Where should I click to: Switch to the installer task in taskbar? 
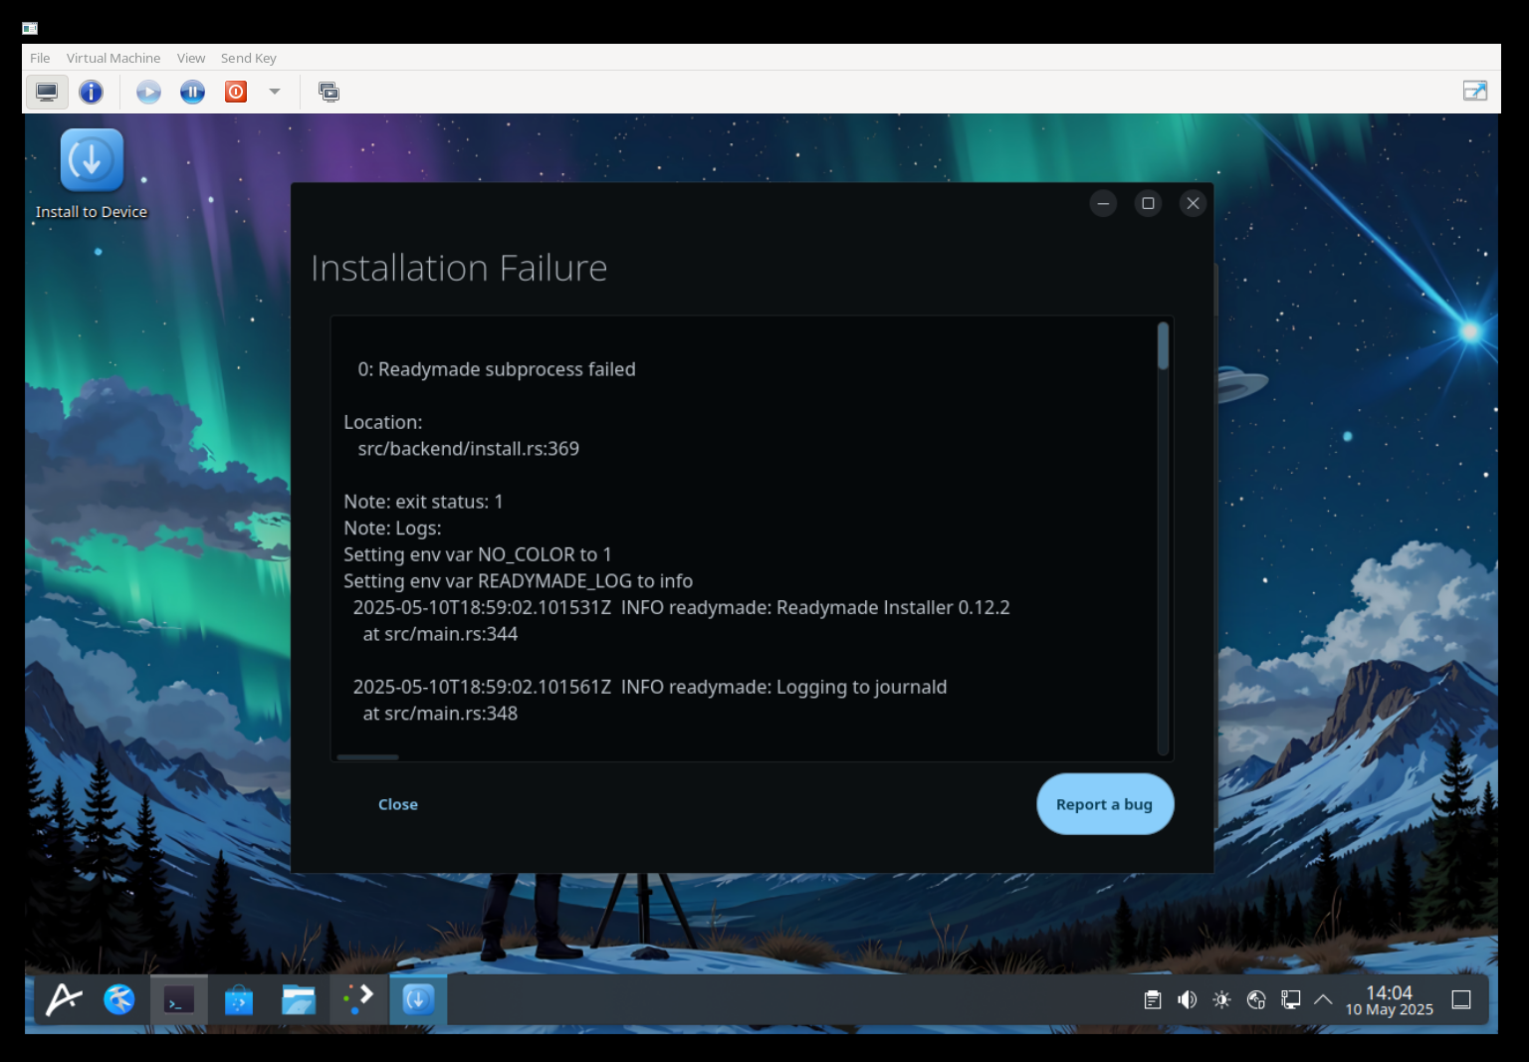418,998
